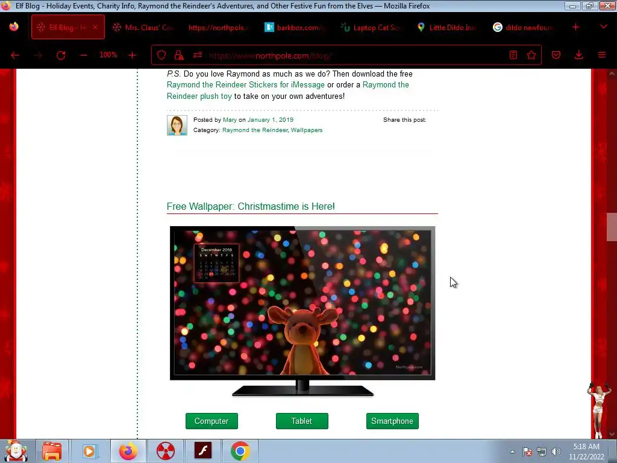Open the Wallpapers category link
617x463 pixels.
(x=307, y=130)
